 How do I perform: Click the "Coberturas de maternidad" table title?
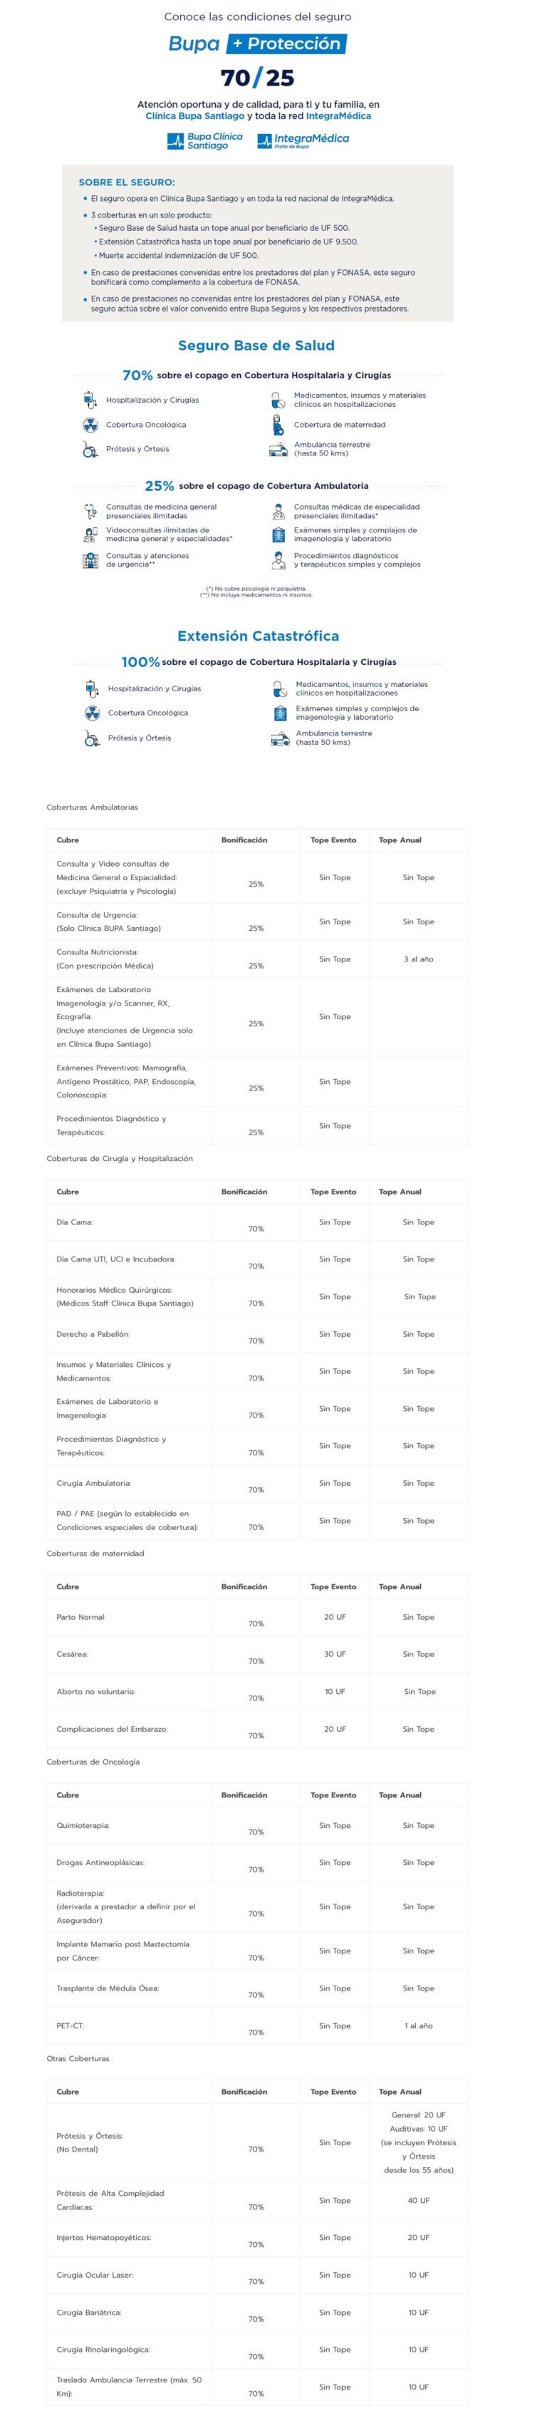coord(95,1554)
